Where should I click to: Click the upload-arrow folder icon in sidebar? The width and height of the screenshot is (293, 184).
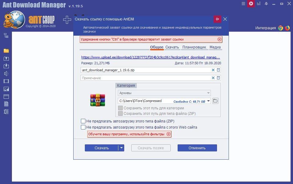6,58
